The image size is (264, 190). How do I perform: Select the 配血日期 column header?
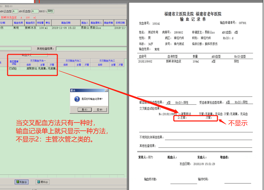click(x=66, y=23)
